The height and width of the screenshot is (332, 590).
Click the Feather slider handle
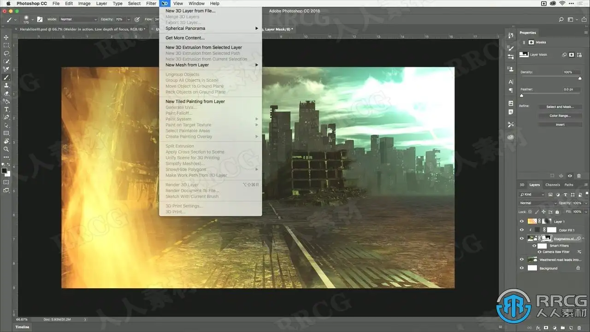[521, 95]
